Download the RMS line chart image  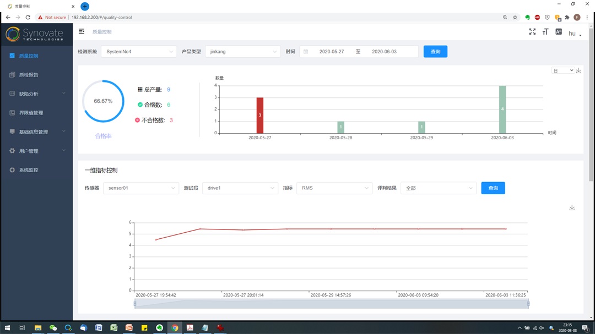[x=572, y=207]
